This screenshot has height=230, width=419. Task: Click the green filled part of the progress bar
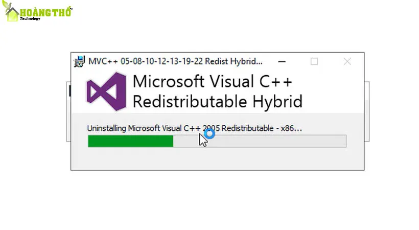(130, 141)
